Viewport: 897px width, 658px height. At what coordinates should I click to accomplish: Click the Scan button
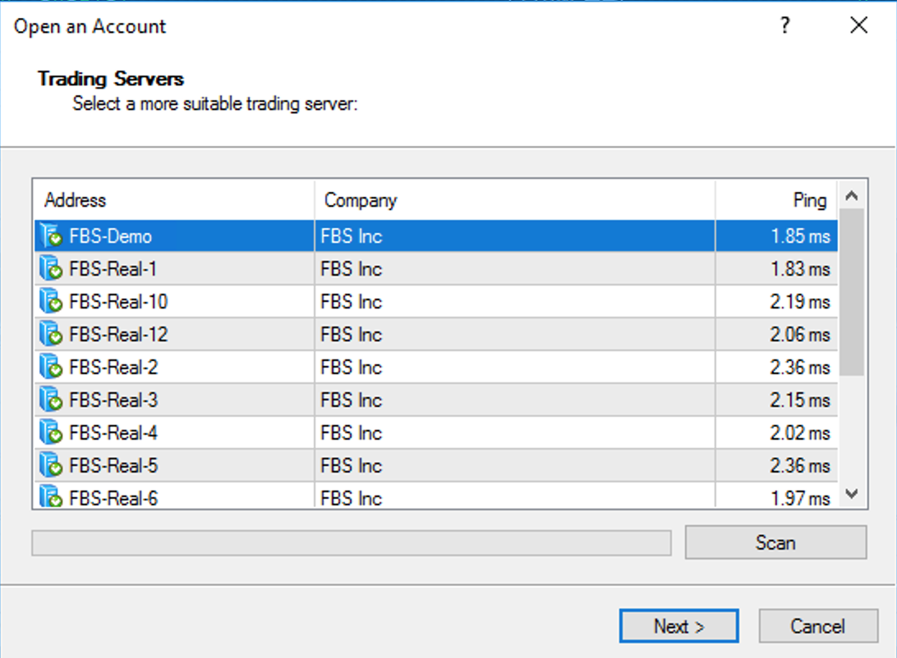[x=775, y=542]
